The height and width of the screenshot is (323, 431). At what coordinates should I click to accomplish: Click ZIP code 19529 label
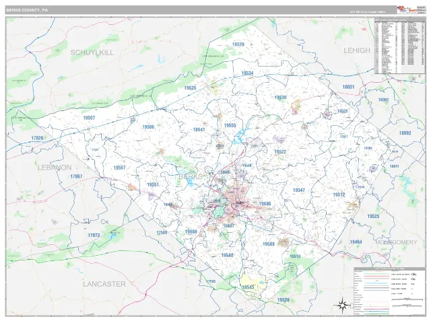pyautogui.click(x=238, y=44)
